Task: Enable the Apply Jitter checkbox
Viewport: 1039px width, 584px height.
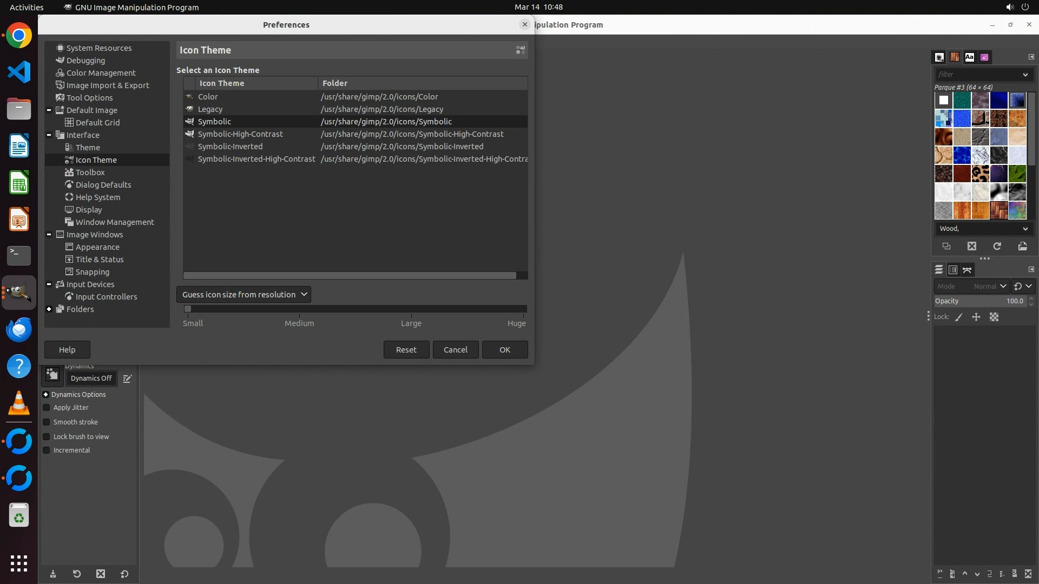Action: click(x=47, y=408)
